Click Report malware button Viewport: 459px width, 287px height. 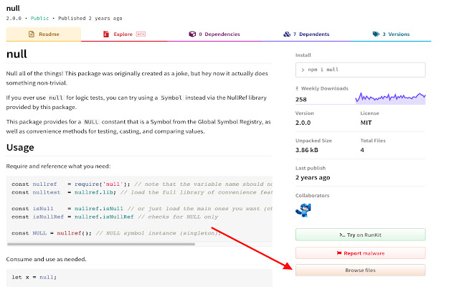(x=360, y=253)
